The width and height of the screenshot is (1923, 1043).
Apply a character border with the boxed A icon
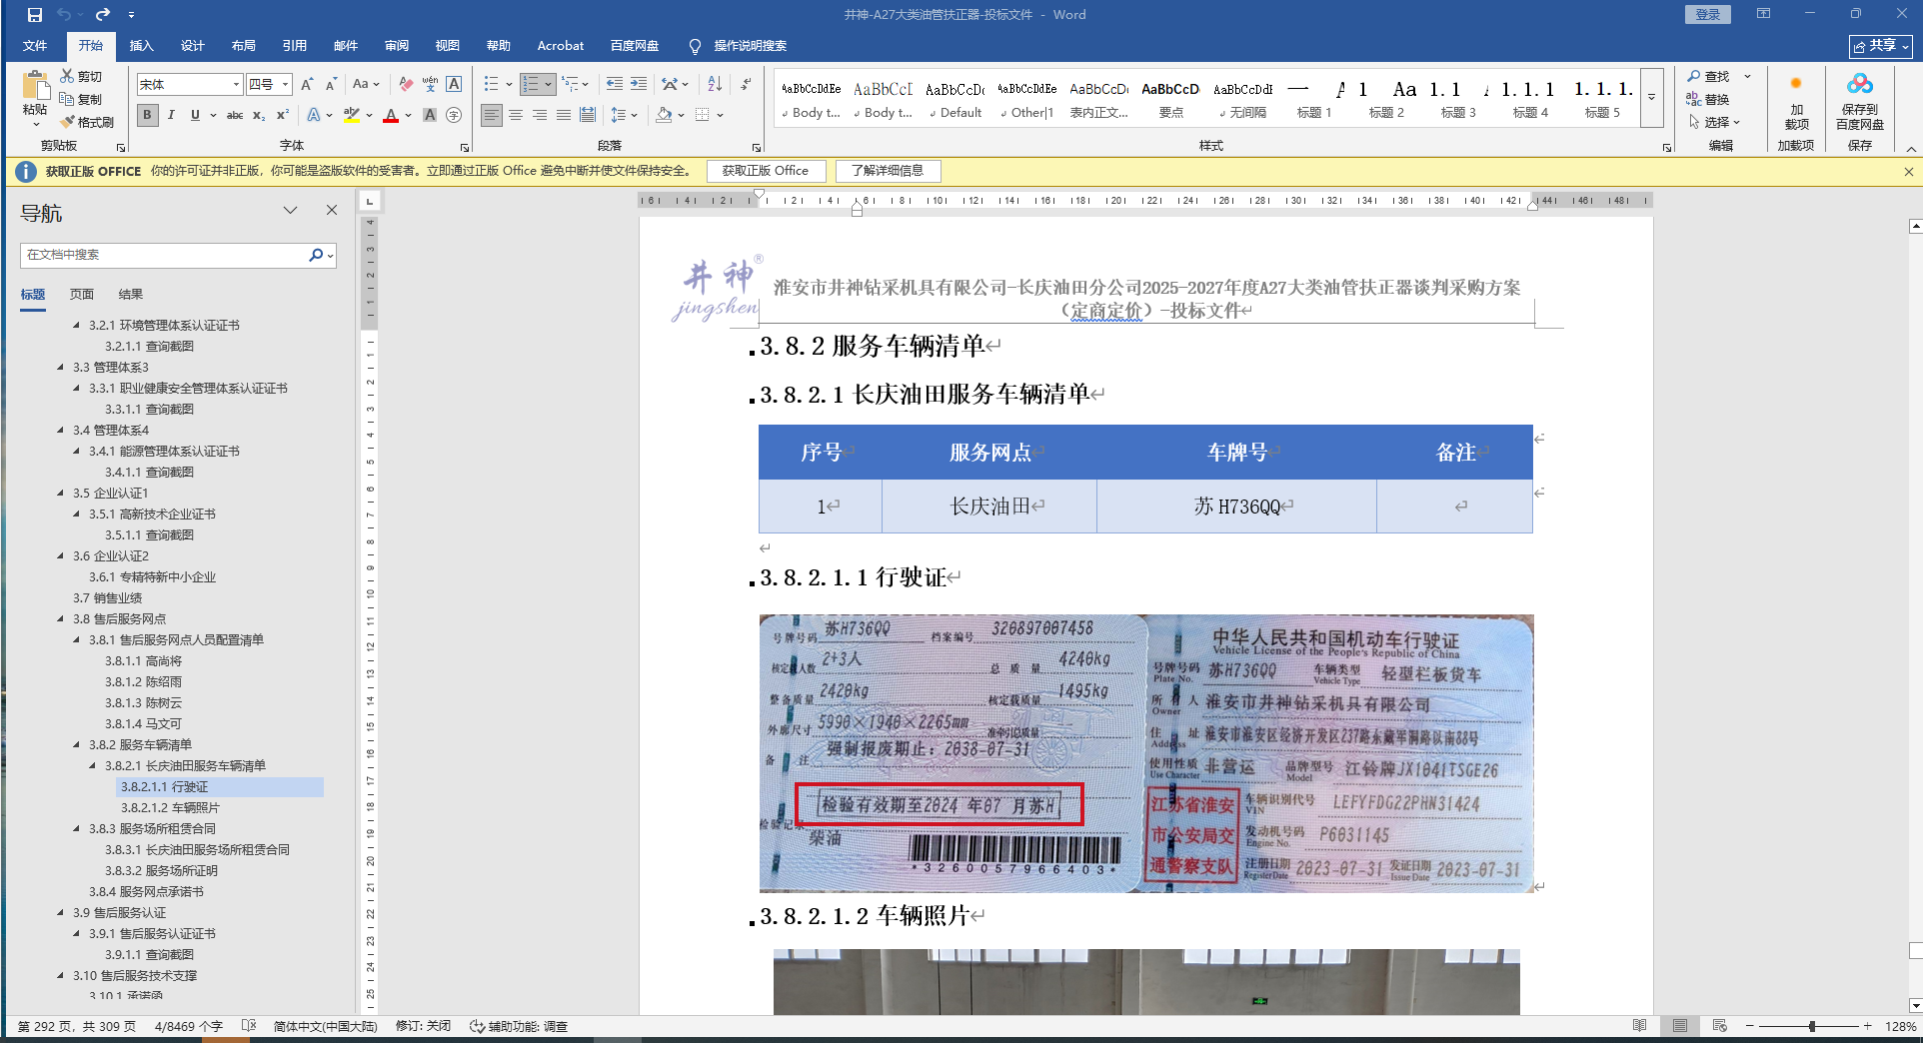pyautogui.click(x=454, y=85)
